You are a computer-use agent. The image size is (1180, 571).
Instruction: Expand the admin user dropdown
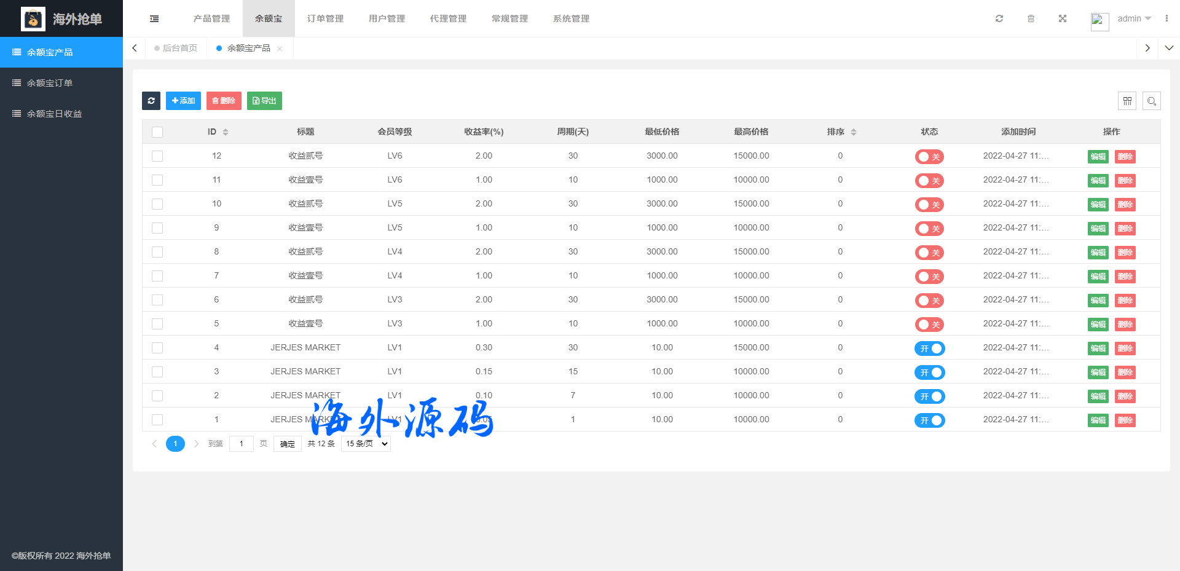point(1134,18)
